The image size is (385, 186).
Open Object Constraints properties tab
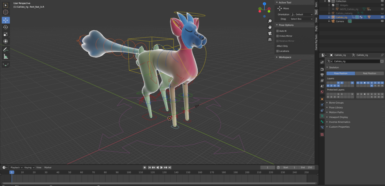coord(322,110)
